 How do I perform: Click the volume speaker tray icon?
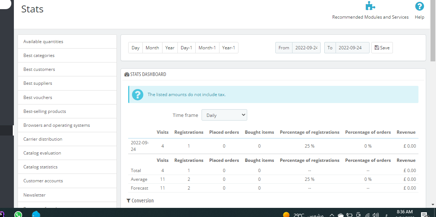click(376, 215)
